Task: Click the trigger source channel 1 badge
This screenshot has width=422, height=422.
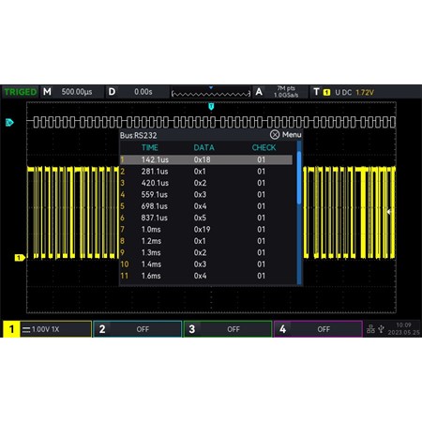Action: pyautogui.click(x=326, y=92)
